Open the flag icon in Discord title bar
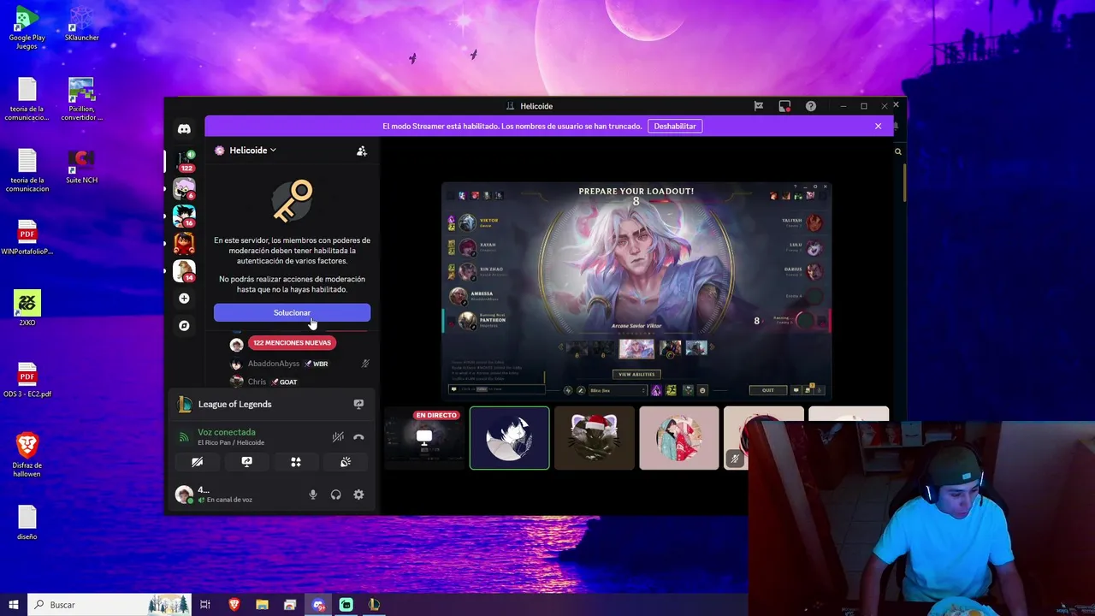 pos(758,106)
